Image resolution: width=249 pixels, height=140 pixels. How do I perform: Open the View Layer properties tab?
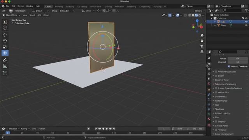pos(209,74)
